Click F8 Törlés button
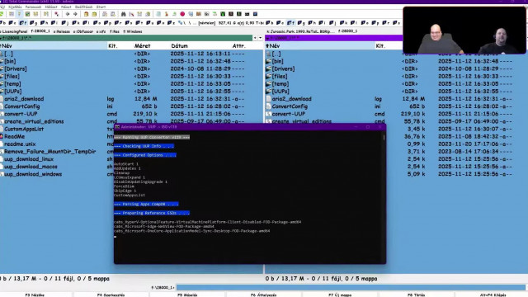The image size is (528, 297). pos(416,295)
